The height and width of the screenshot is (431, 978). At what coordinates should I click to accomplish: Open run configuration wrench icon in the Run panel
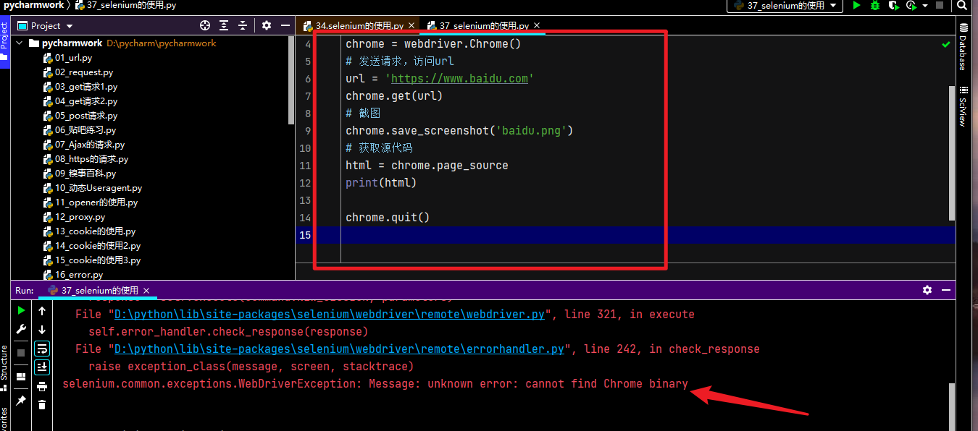click(x=21, y=330)
